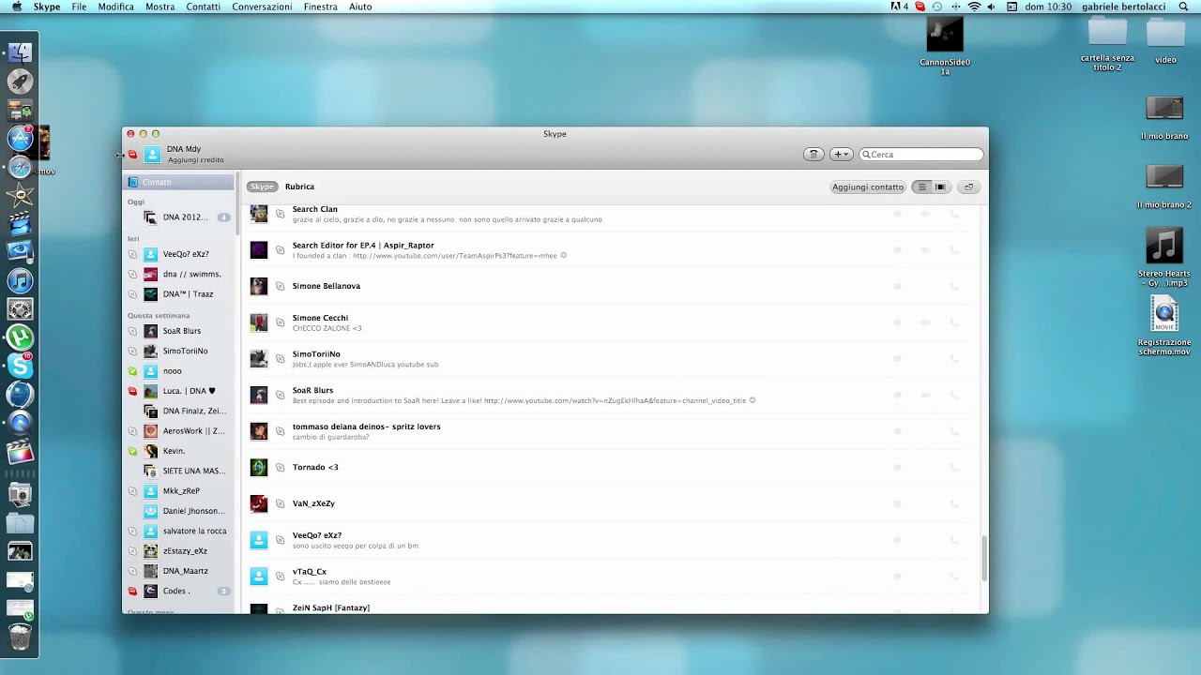The height and width of the screenshot is (675, 1201).
Task: Open the Modifica menu
Action: (x=115, y=7)
